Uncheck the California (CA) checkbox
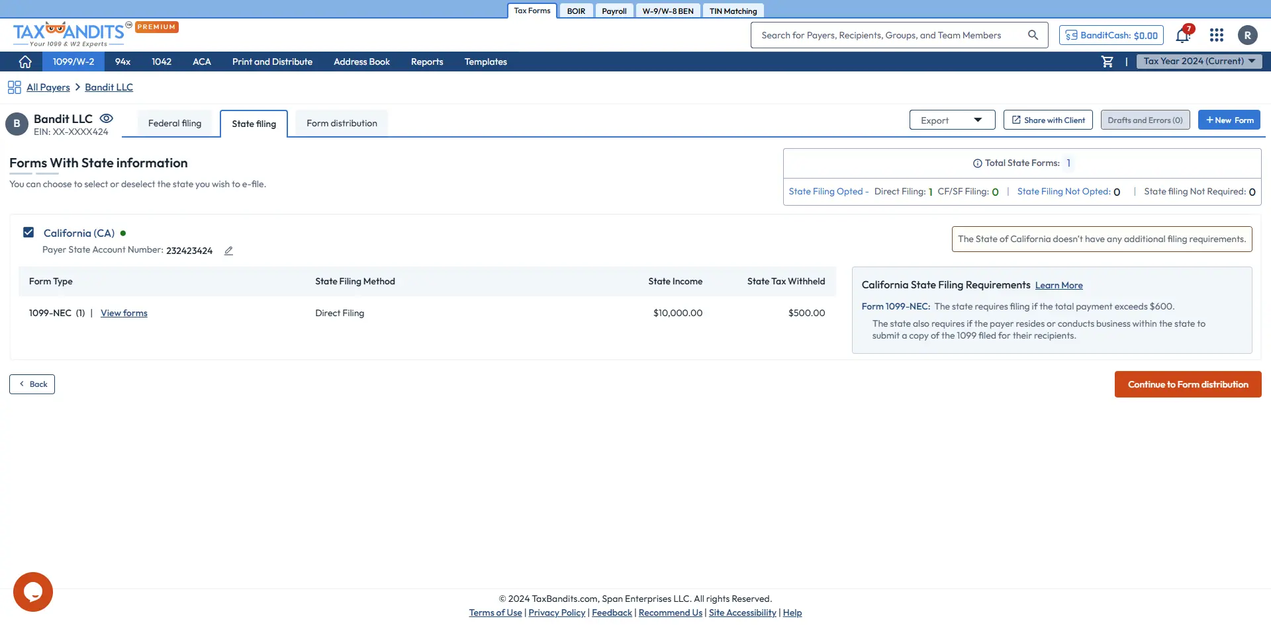1271x625 pixels. [28, 232]
